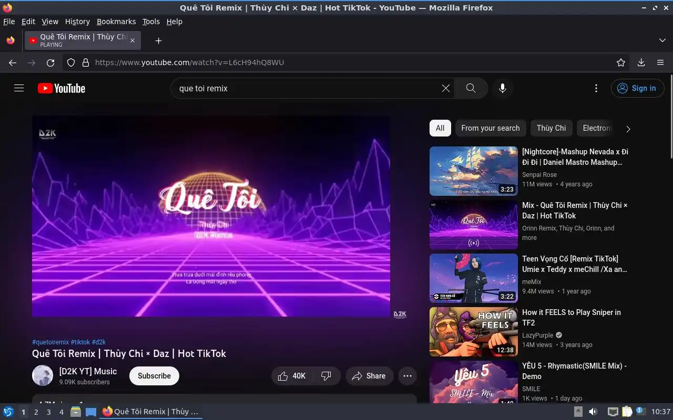This screenshot has height=420, width=673.
Task: Like the video (40K thumbs up)
Action: [x=292, y=376]
